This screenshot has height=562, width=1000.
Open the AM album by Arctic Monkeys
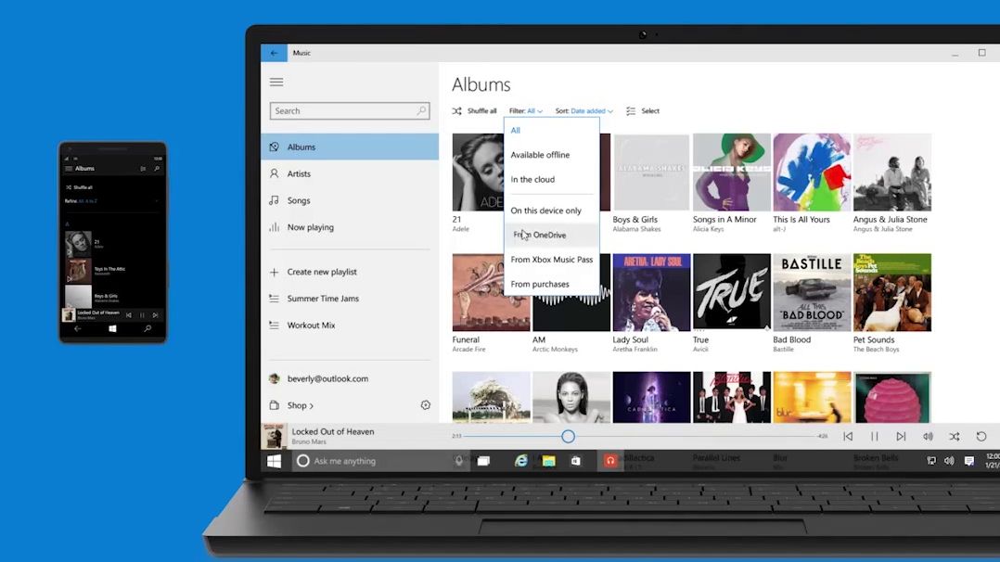571,313
